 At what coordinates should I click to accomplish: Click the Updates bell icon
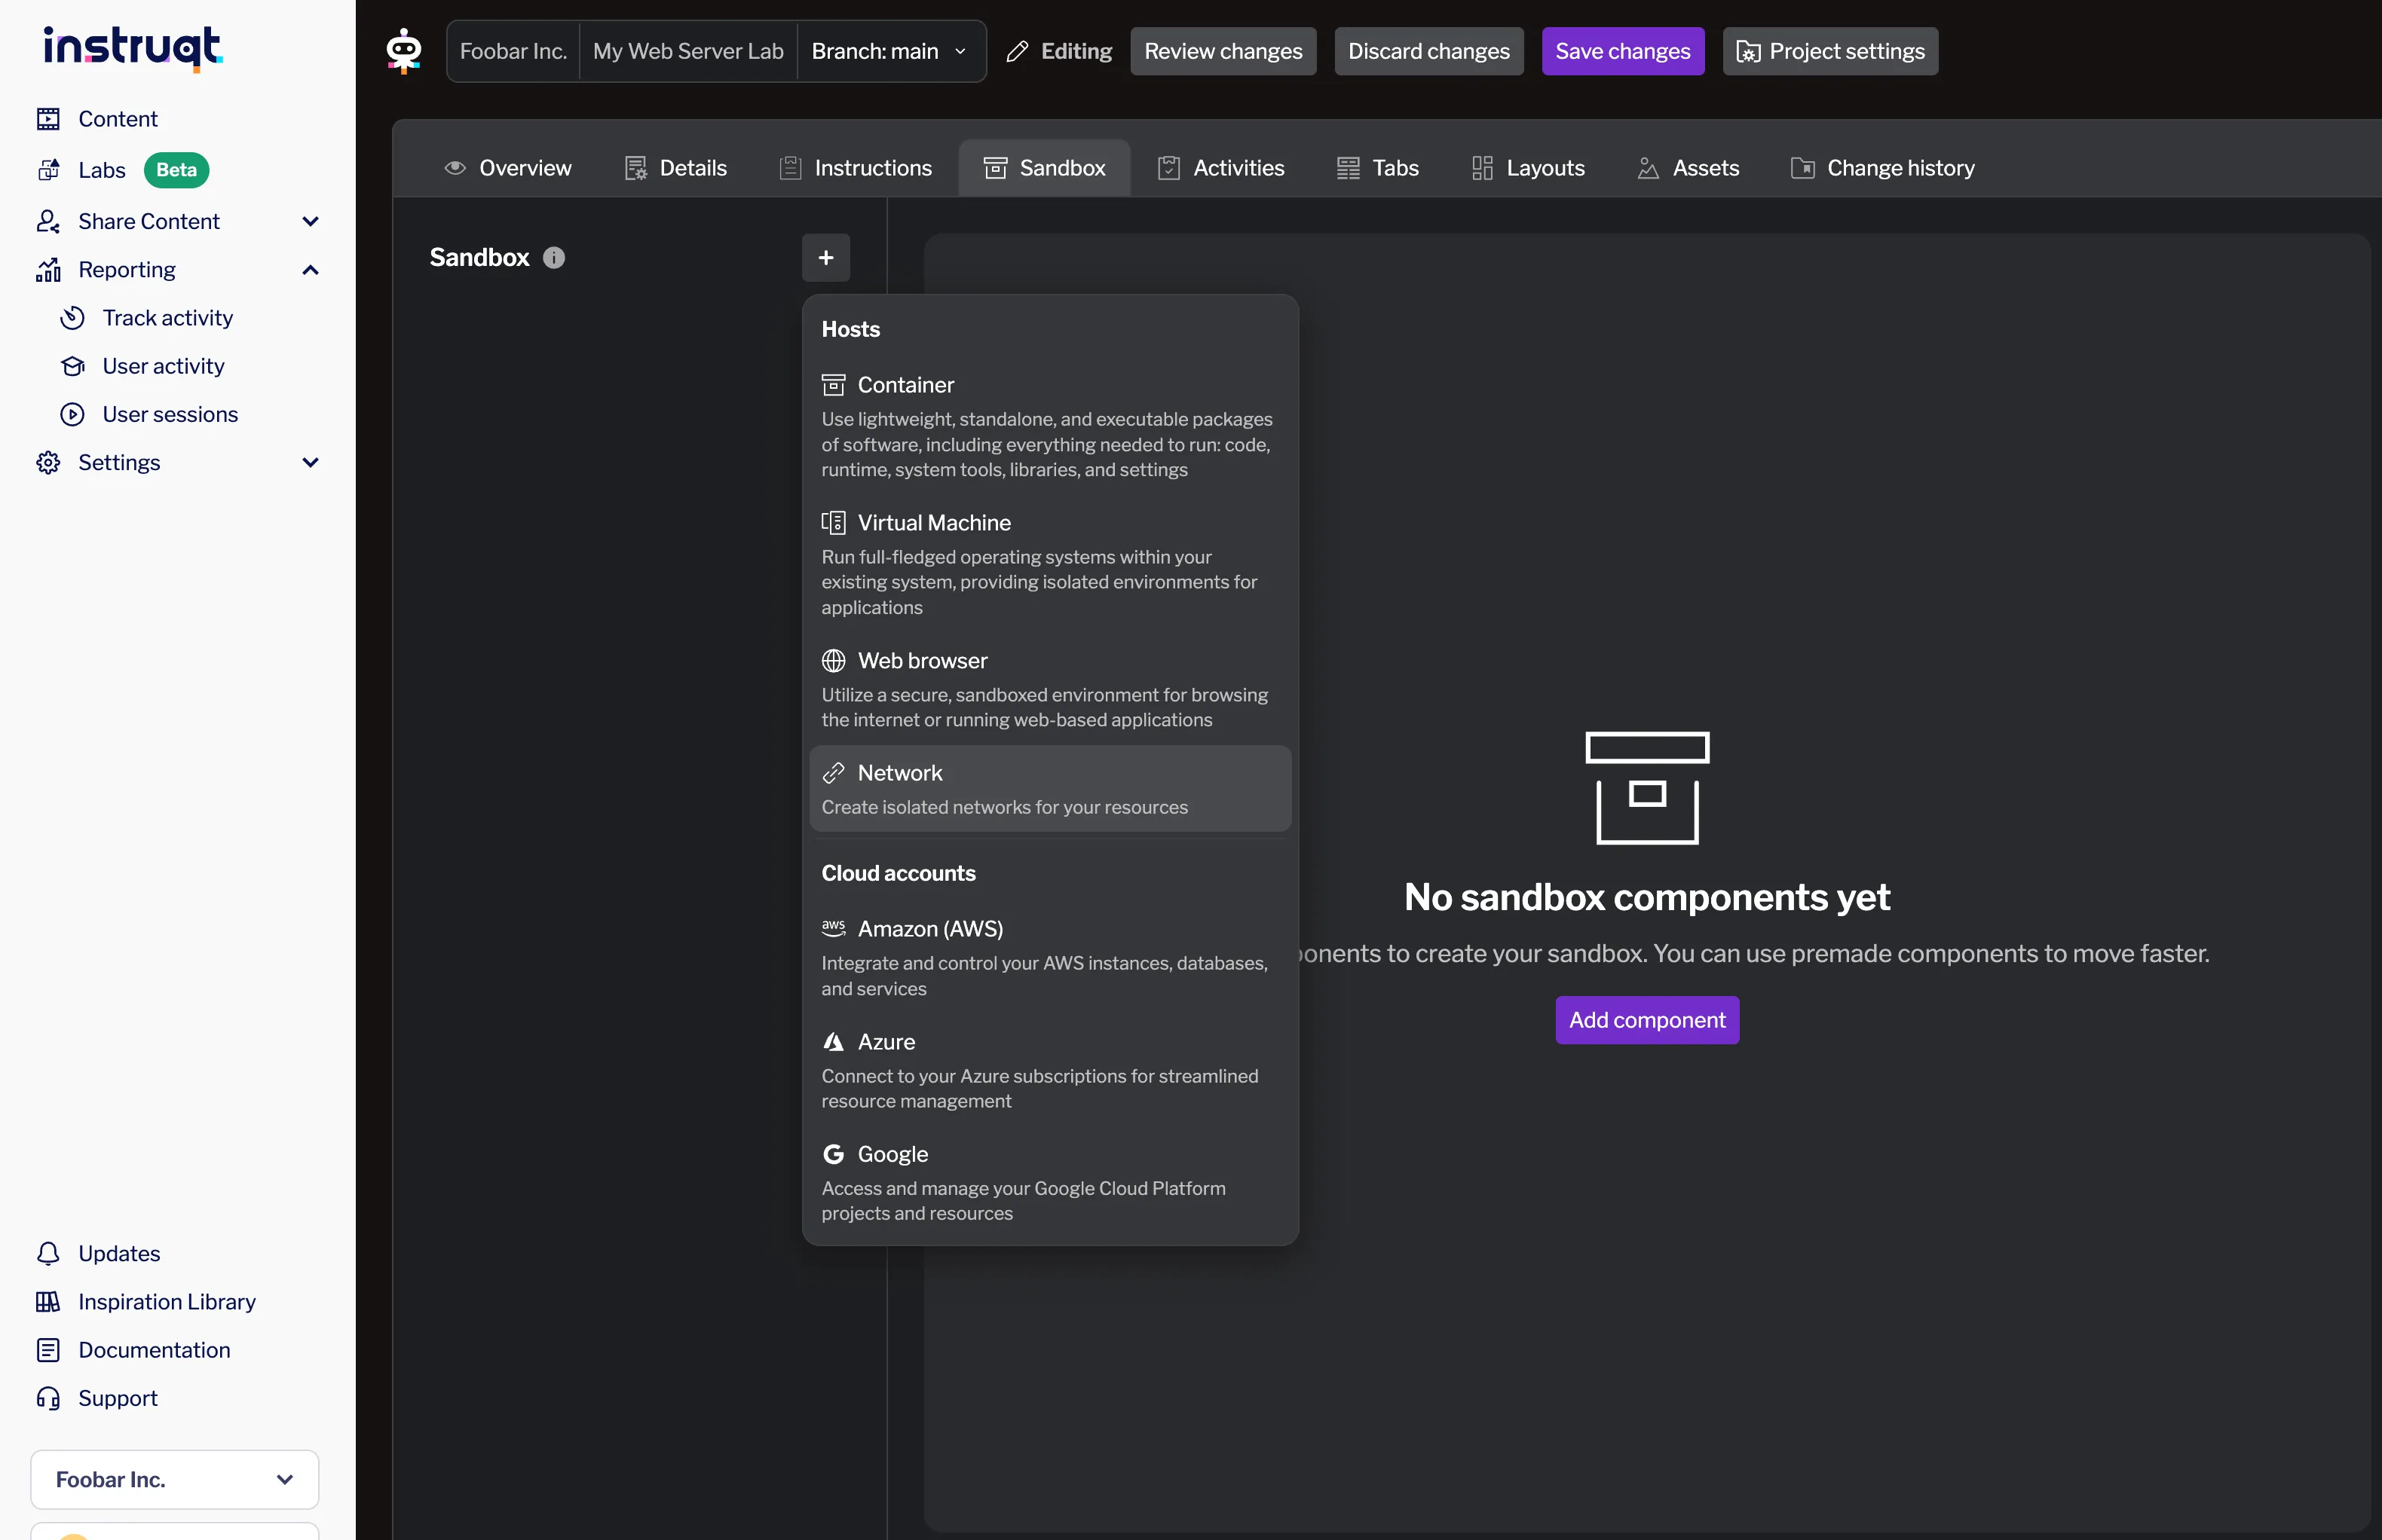[48, 1253]
